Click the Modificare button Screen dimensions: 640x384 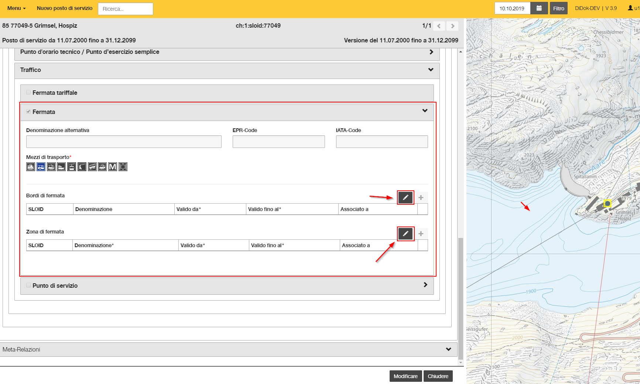pos(405,376)
